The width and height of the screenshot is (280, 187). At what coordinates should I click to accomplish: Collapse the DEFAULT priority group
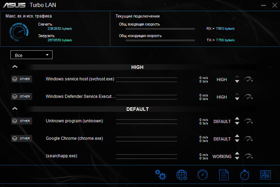click(x=15, y=109)
